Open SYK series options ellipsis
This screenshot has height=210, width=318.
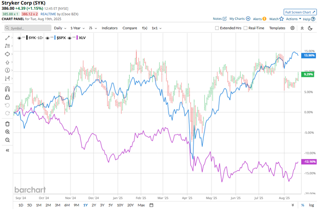pos(24,37)
